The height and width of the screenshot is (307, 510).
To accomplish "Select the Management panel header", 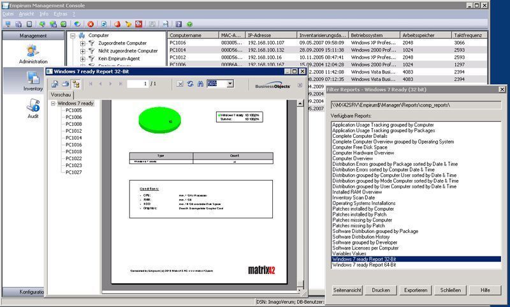I will coord(33,36).
